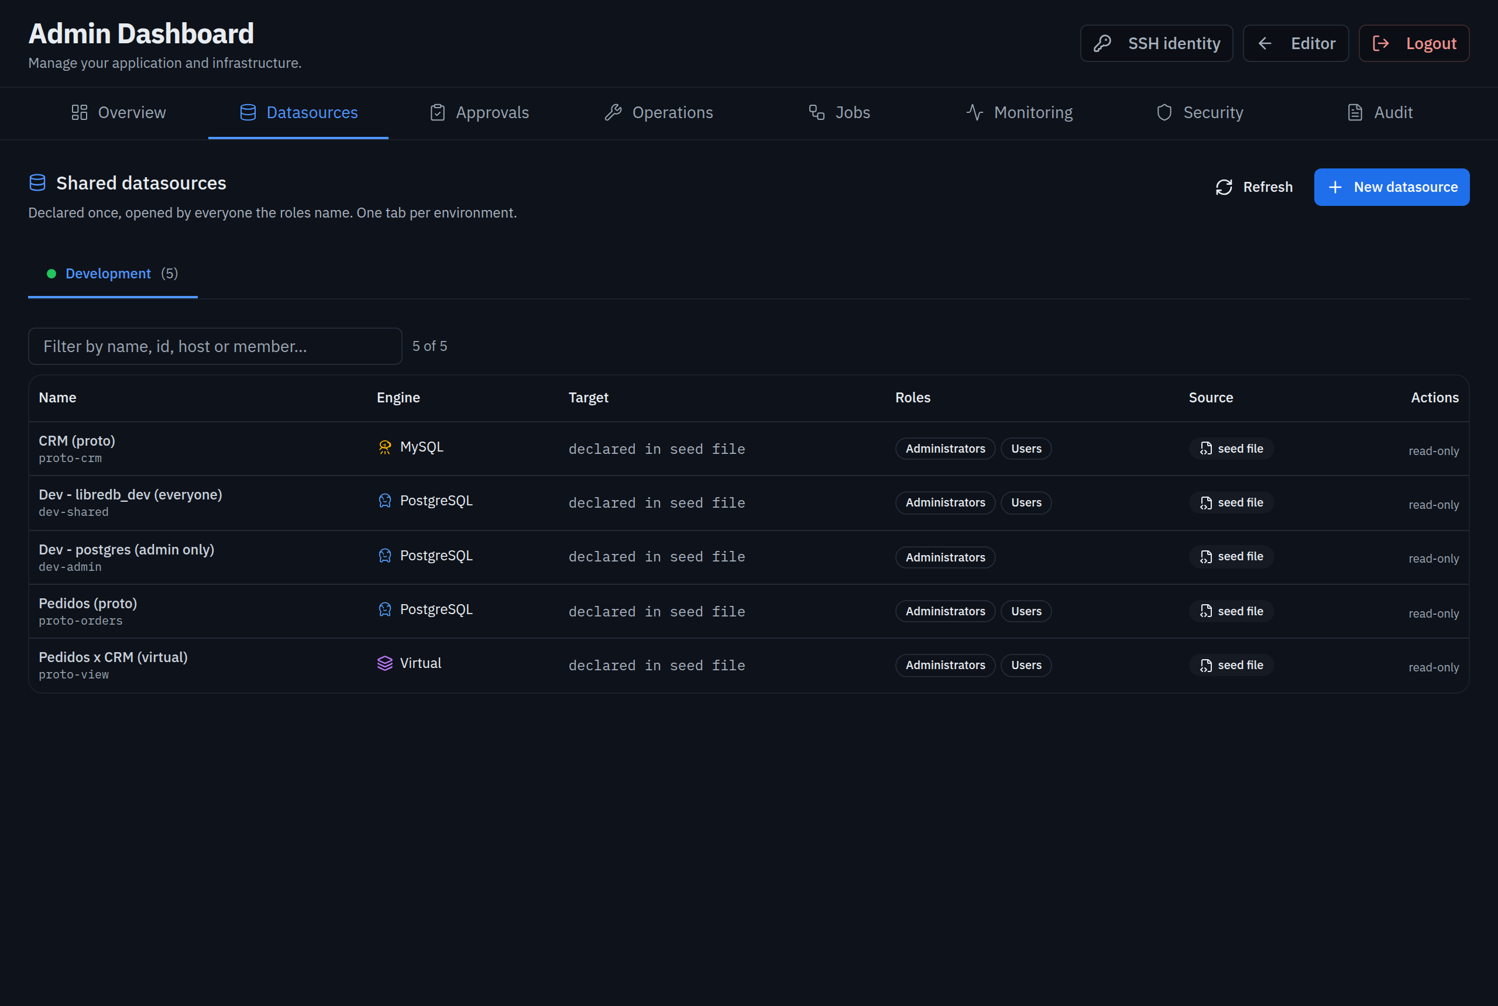Click seed file icon in dev-shared row
Image resolution: width=1498 pixels, height=1006 pixels.
(x=1207, y=503)
